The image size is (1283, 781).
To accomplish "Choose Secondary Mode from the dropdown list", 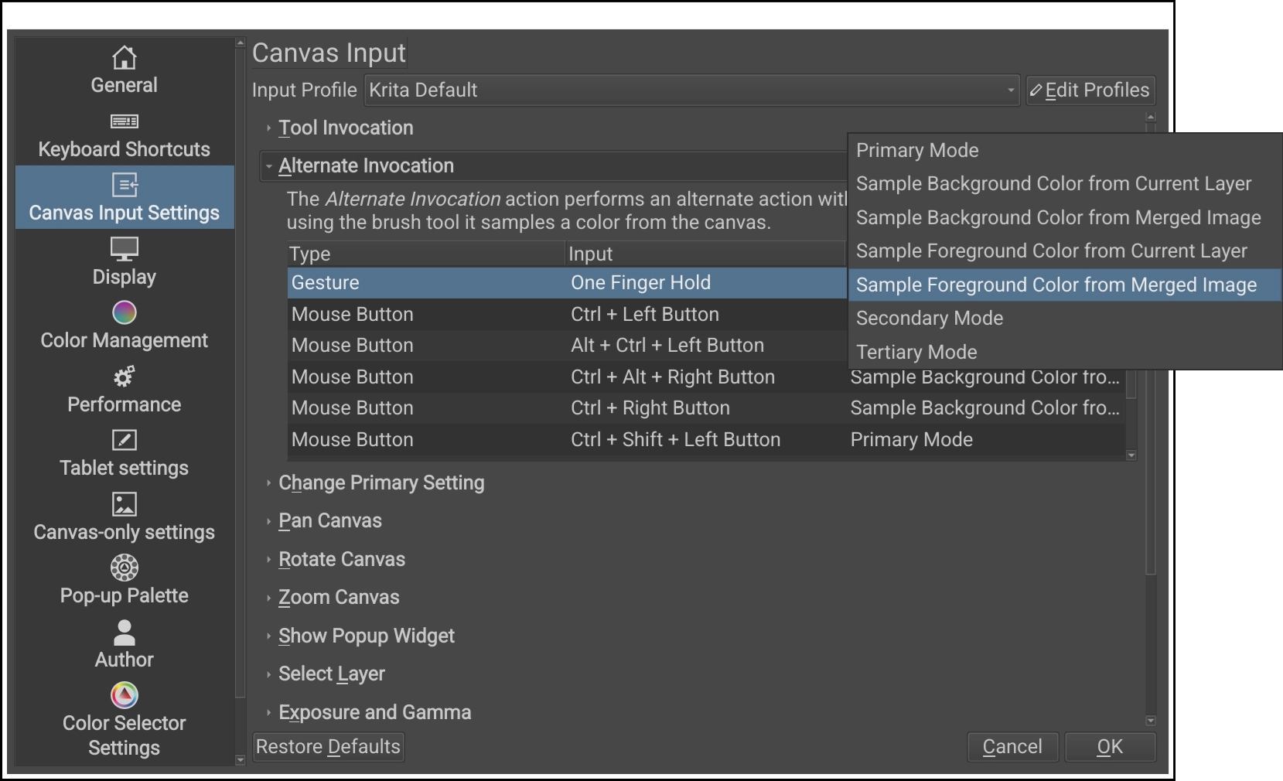I will (930, 319).
